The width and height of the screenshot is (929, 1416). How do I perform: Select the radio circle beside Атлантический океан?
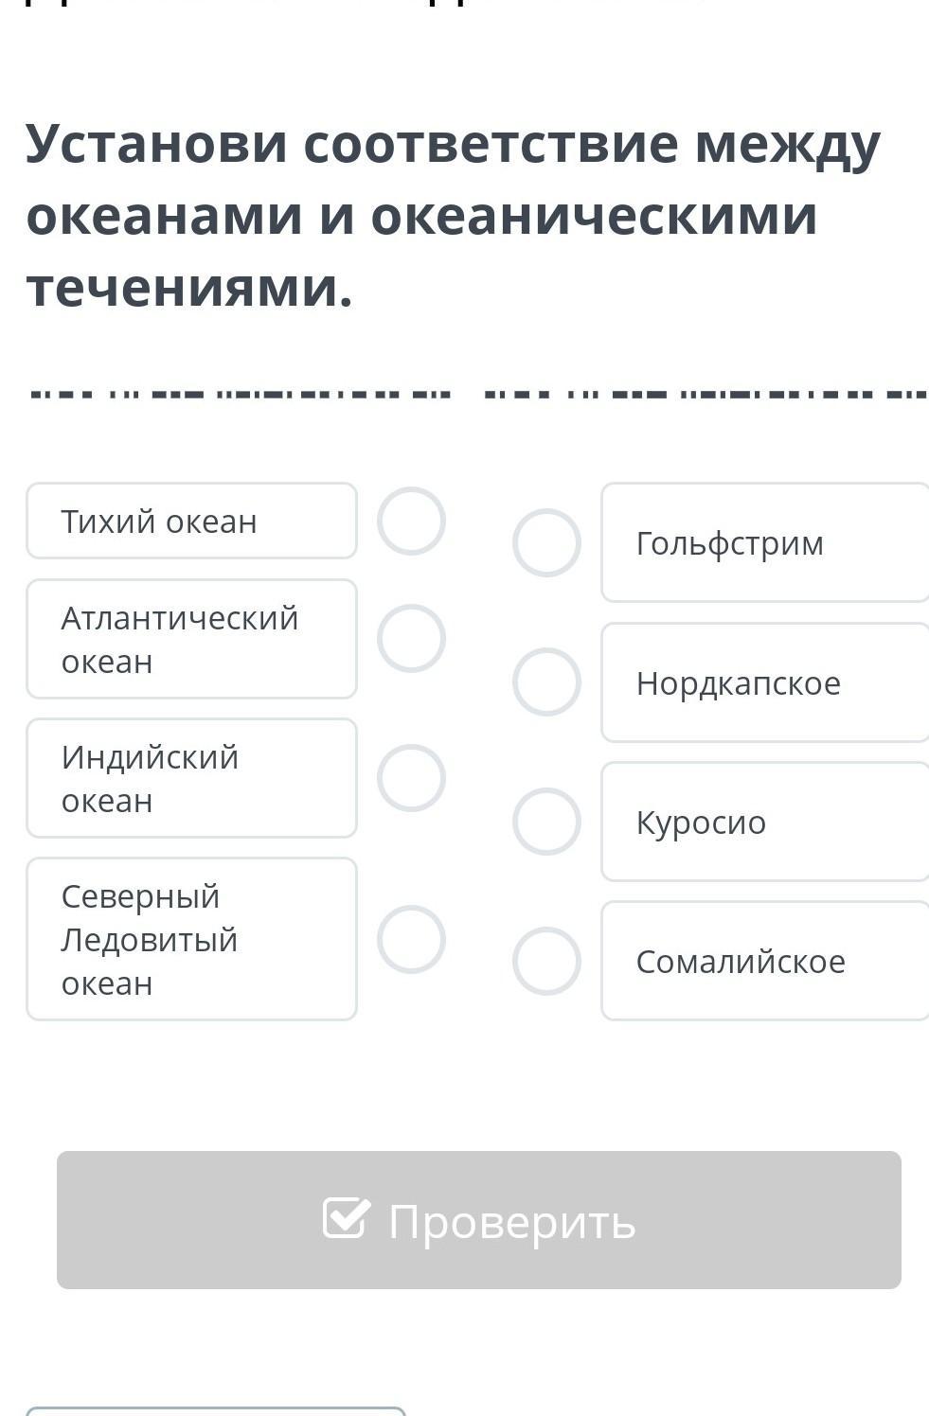tap(411, 638)
